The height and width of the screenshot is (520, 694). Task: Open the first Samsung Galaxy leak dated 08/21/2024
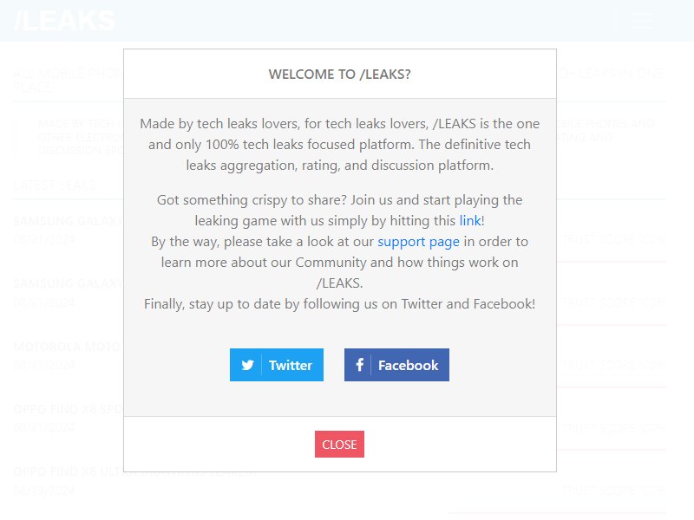tap(69, 221)
